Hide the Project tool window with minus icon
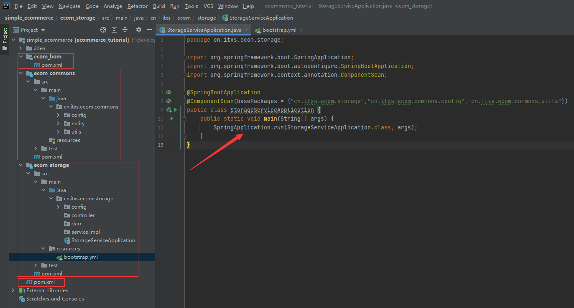Screen dimensions: 574x308 (x=150, y=30)
